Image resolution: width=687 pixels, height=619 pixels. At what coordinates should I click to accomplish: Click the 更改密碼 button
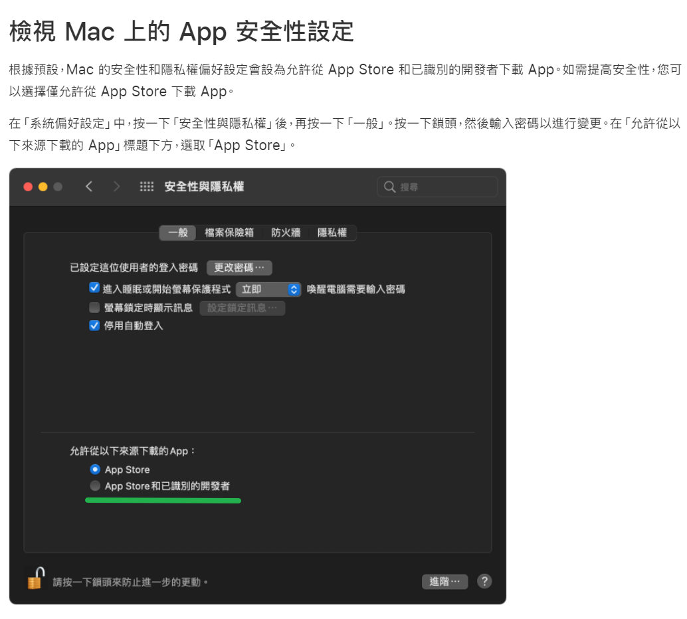point(239,268)
